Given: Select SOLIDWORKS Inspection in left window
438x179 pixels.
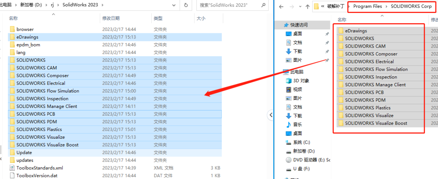Looking at the screenshot, I should click(x=115, y=99).
